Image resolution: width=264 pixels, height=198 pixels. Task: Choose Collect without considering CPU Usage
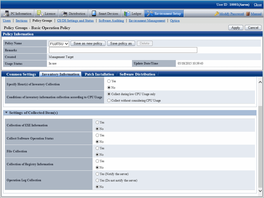[109, 101]
